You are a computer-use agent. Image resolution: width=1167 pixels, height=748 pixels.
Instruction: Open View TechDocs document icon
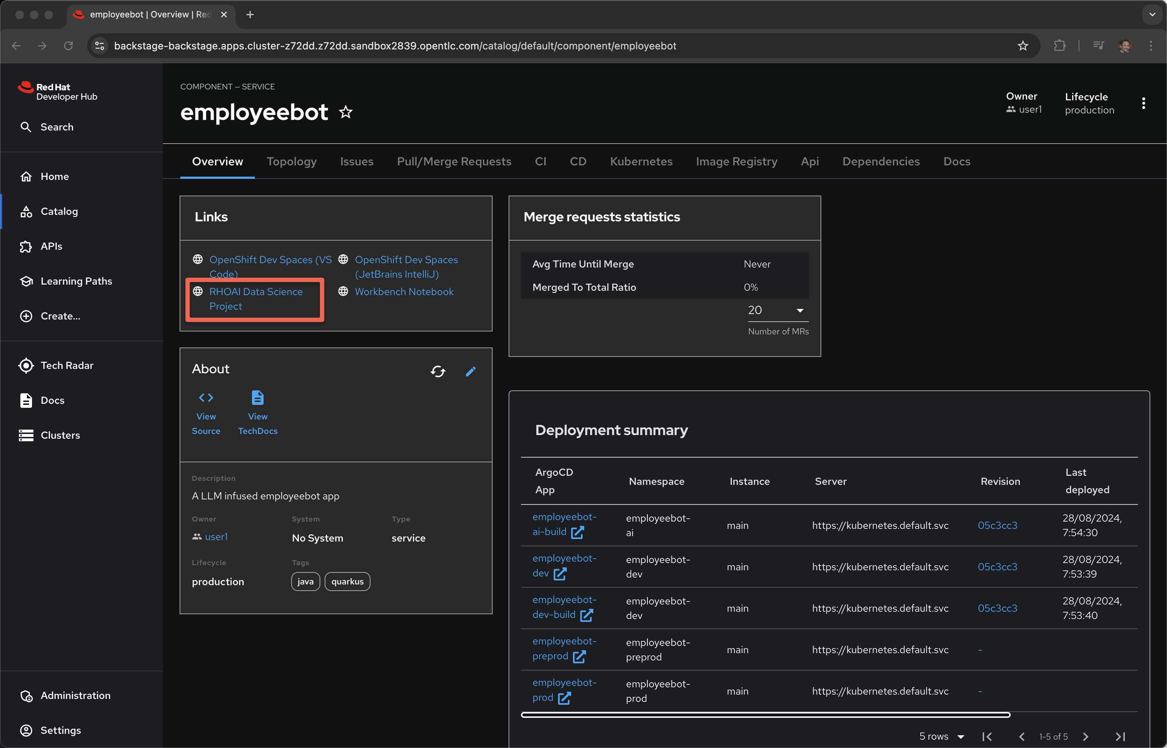[257, 398]
